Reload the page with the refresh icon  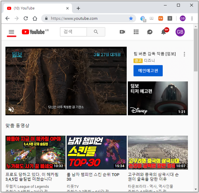[x=26, y=19]
